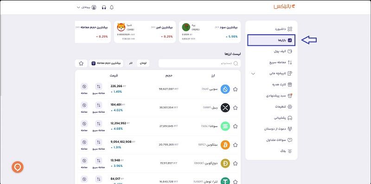Open Quick Trade (معامله سریع) in sidebar
The width and height of the screenshot is (371, 184).
coord(281,63)
